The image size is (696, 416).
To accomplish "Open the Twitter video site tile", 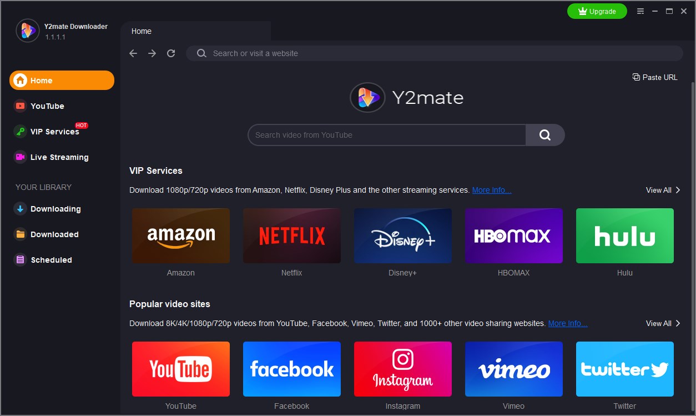I will click(625, 369).
